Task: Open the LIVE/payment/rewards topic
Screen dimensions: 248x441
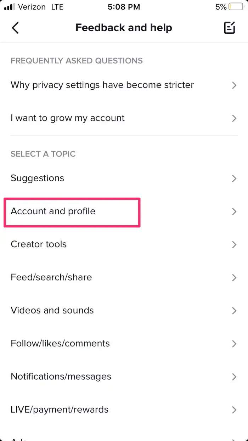Action: pyautogui.click(x=60, y=410)
